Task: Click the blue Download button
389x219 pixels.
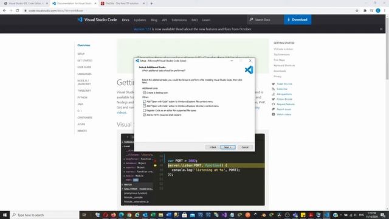Action: (x=297, y=19)
